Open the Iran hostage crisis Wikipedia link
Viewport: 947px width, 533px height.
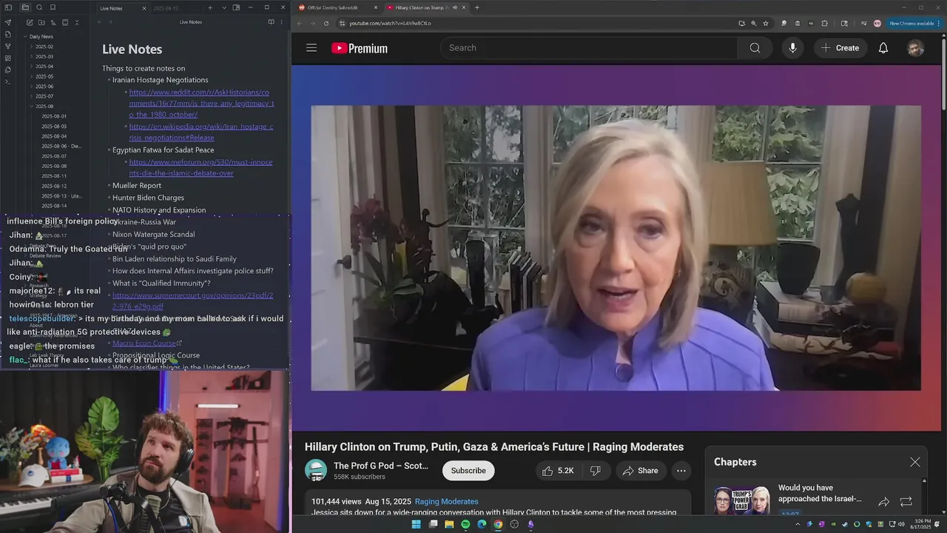point(201,132)
